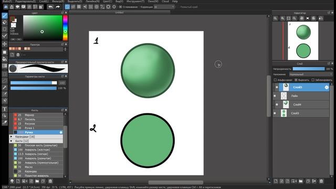Select the Brush tool in left toolbar
This screenshot has height=189, width=336.
click(x=5, y=16)
